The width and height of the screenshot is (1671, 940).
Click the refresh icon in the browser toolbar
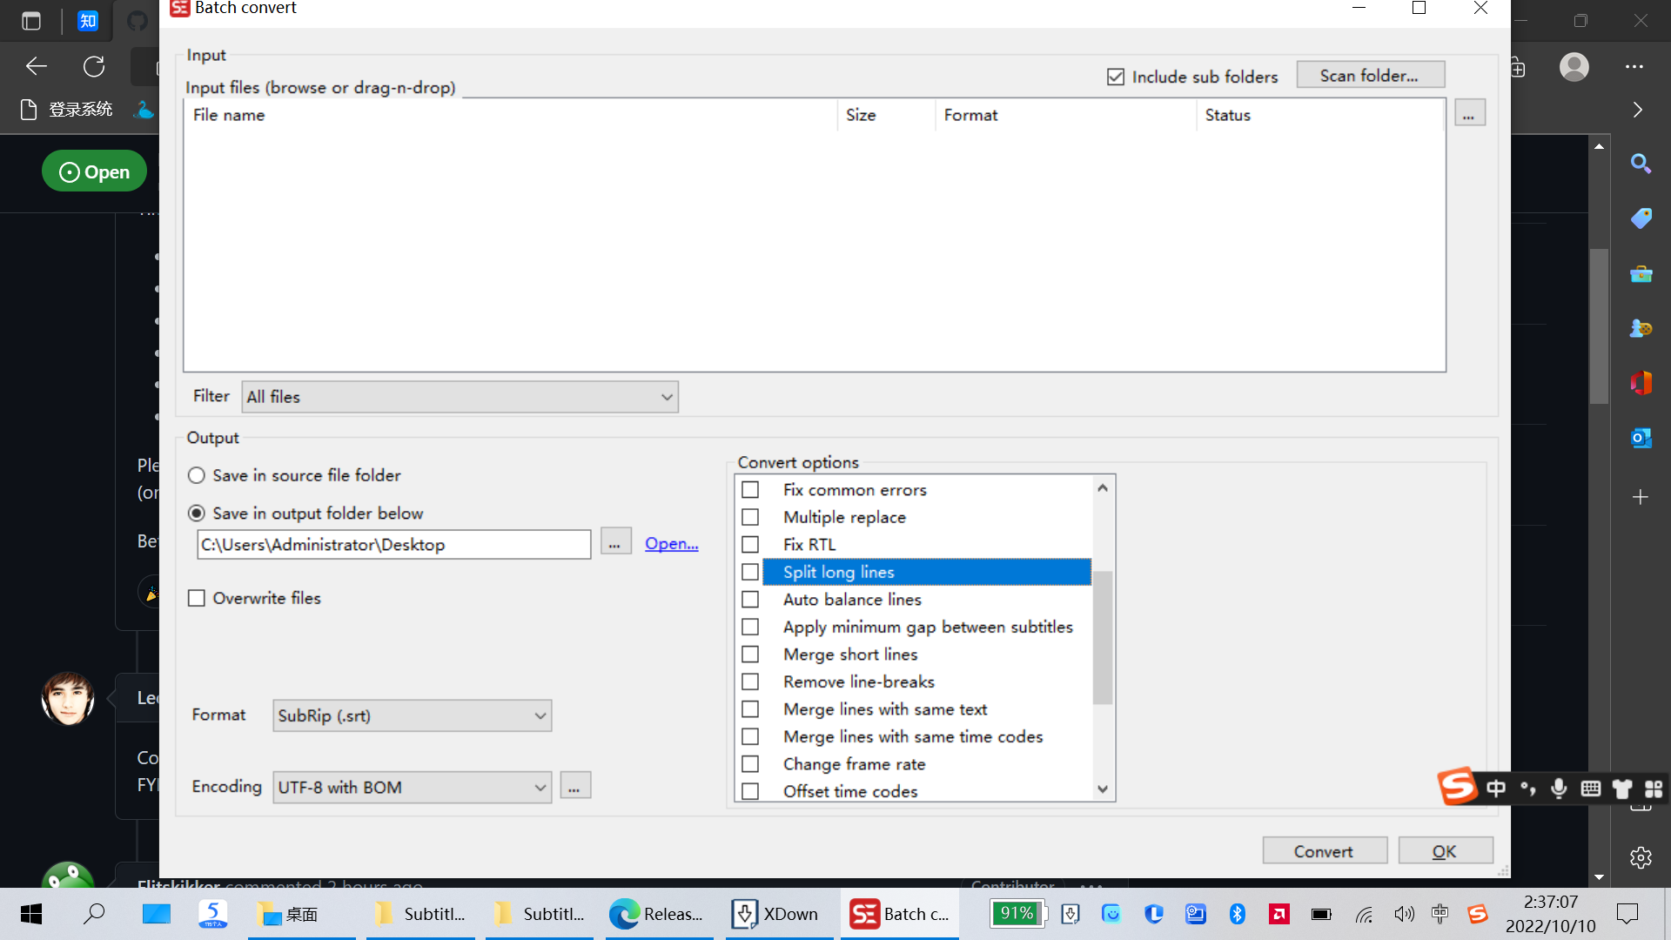[94, 66]
